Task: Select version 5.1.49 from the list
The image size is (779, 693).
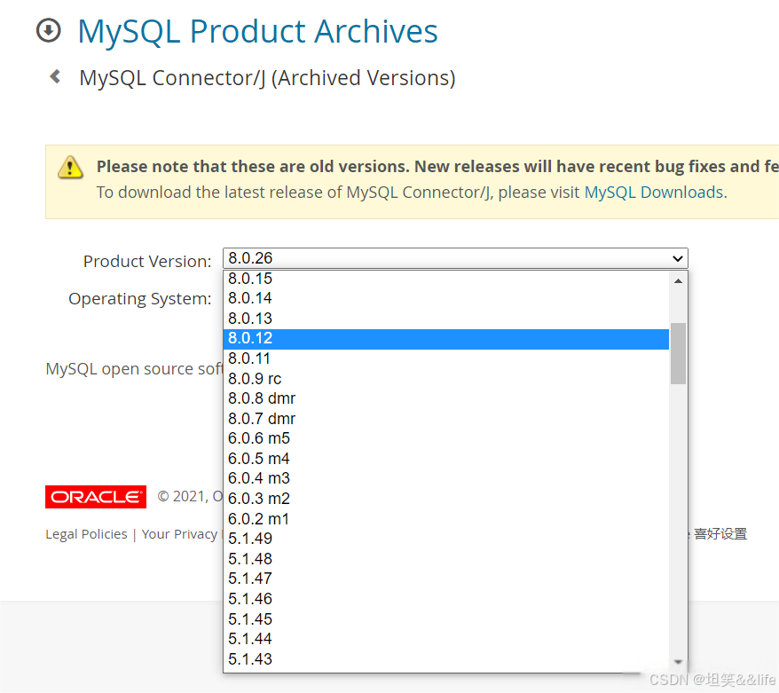Action: [446, 539]
